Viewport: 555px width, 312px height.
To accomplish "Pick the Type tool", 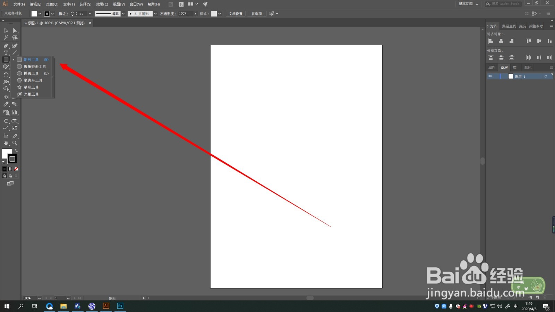I will coord(6,53).
